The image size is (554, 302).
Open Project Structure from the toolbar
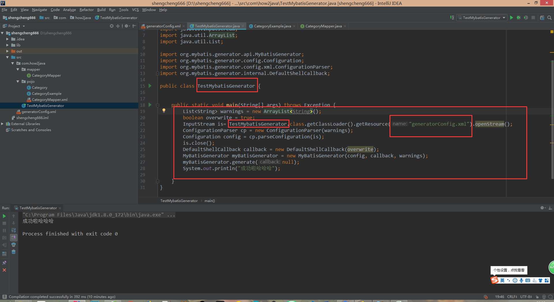[542, 18]
